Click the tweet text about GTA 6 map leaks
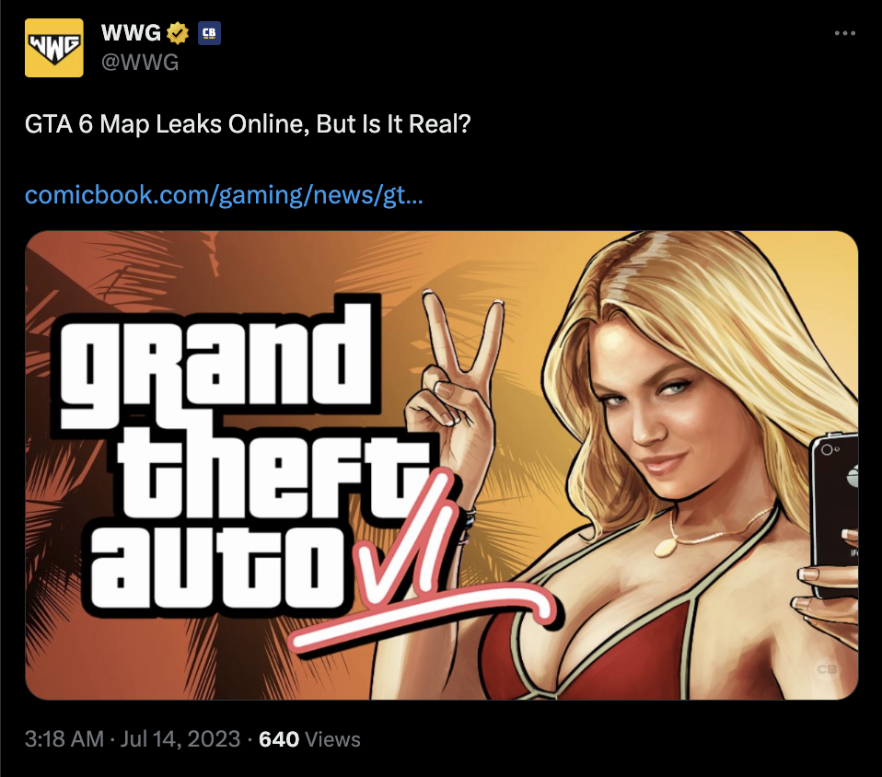Image resolution: width=882 pixels, height=777 pixels. point(248,124)
